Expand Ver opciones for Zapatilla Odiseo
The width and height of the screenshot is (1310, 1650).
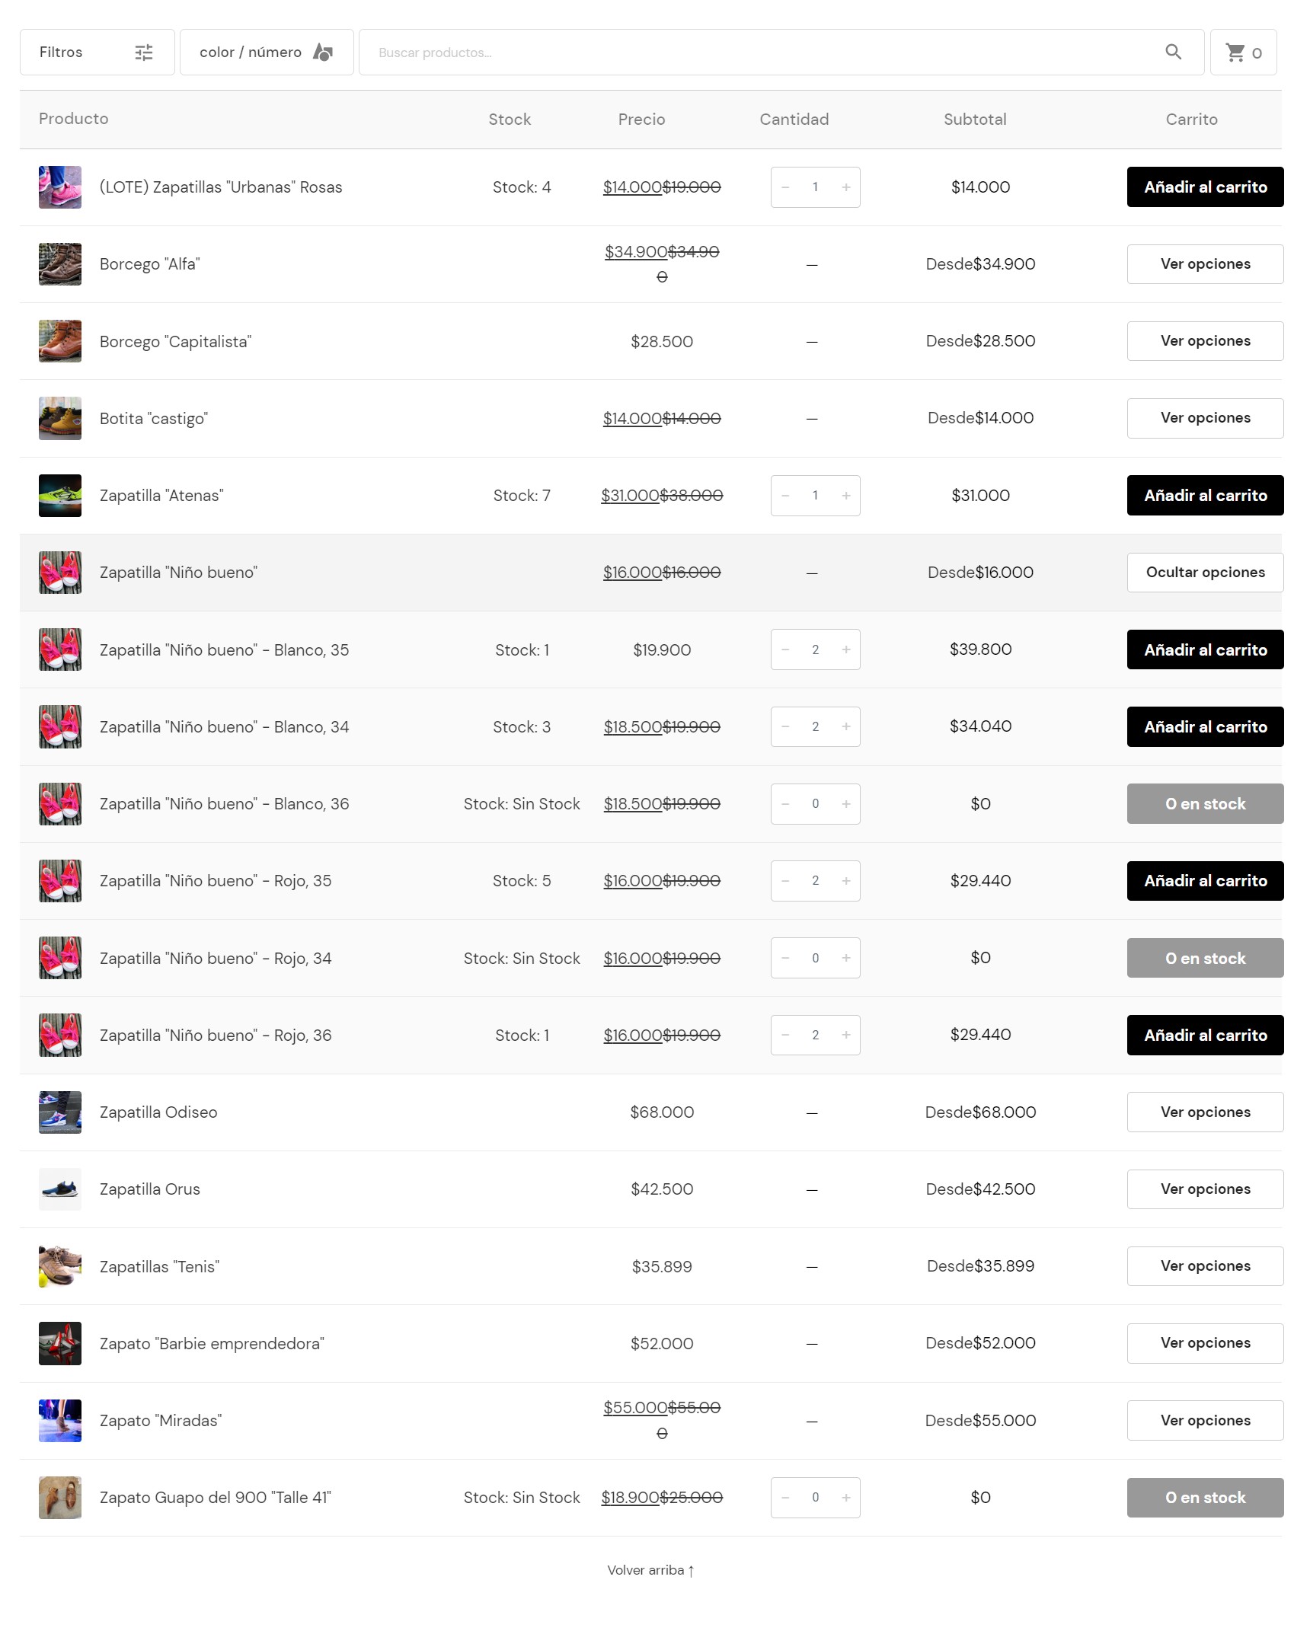pyautogui.click(x=1205, y=1112)
